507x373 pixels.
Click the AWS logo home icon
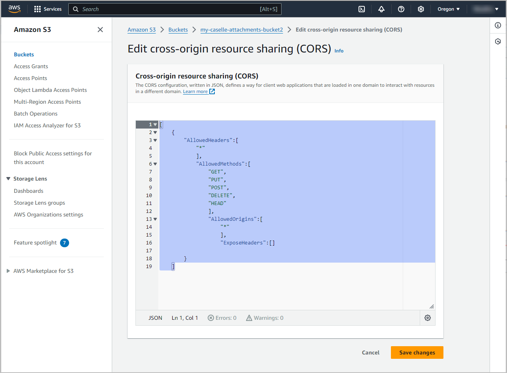[x=15, y=9]
